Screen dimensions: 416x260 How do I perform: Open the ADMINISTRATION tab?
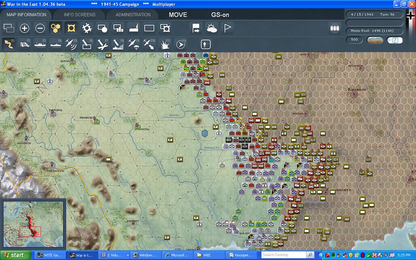tap(133, 15)
